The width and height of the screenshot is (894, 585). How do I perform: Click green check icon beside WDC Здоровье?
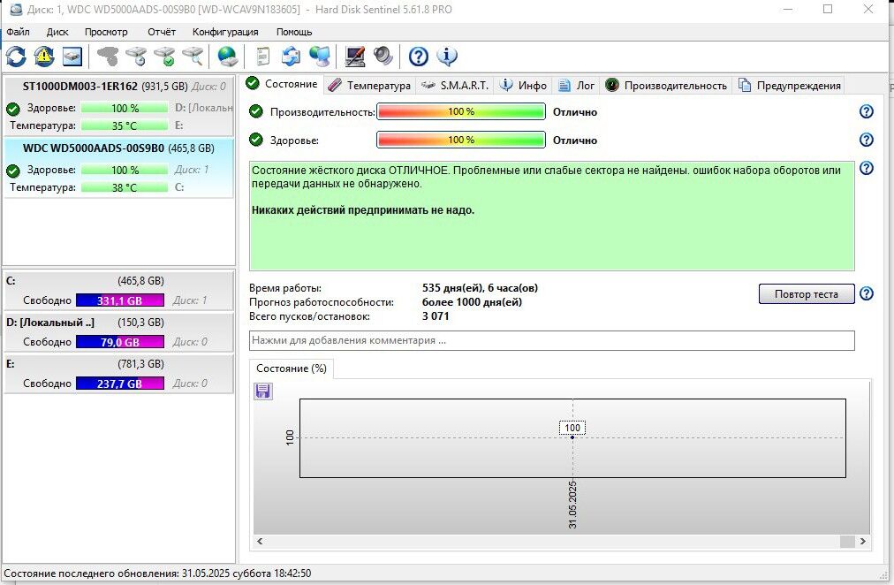13,171
